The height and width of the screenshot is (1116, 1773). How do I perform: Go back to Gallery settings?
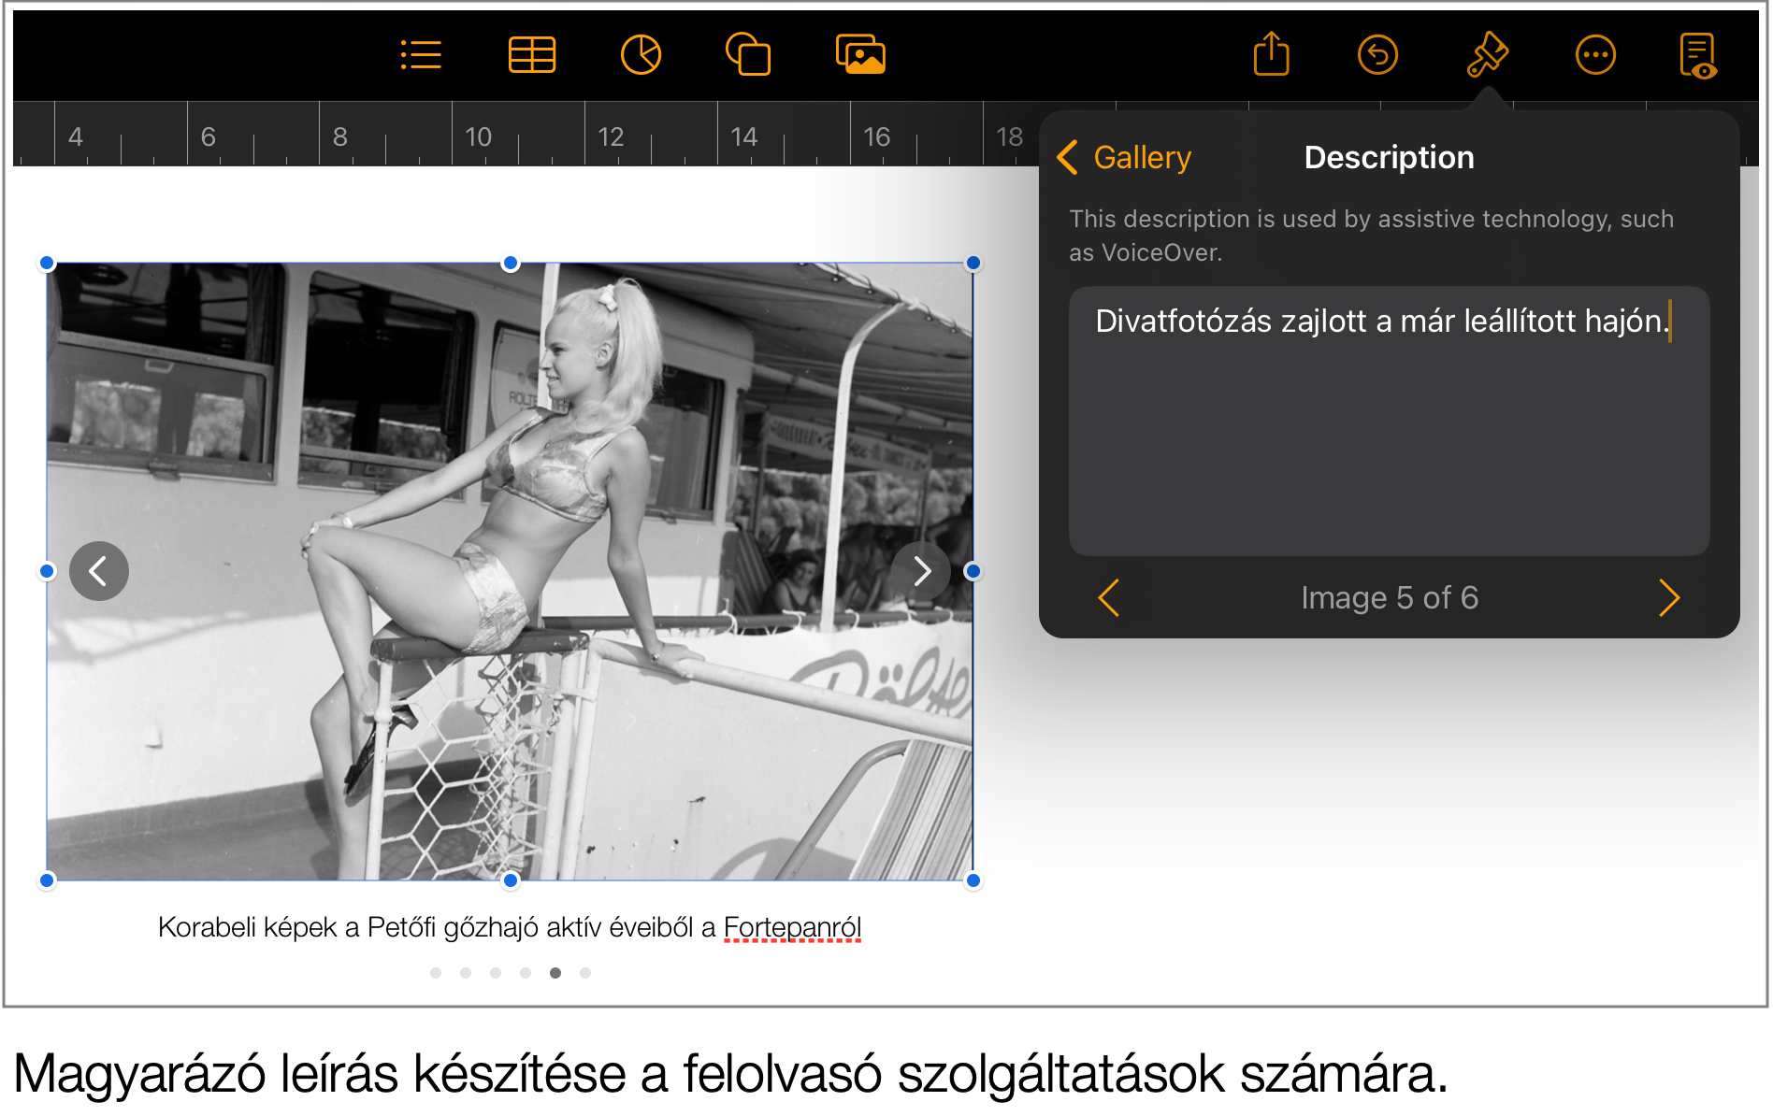click(x=1125, y=157)
